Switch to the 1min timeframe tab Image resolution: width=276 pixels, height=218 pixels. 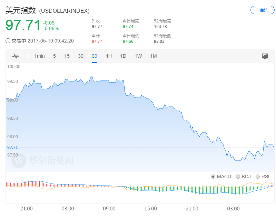click(39, 56)
